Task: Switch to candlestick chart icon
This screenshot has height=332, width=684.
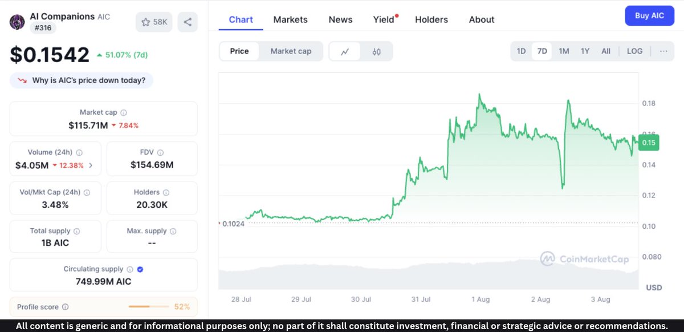Action: (x=376, y=51)
